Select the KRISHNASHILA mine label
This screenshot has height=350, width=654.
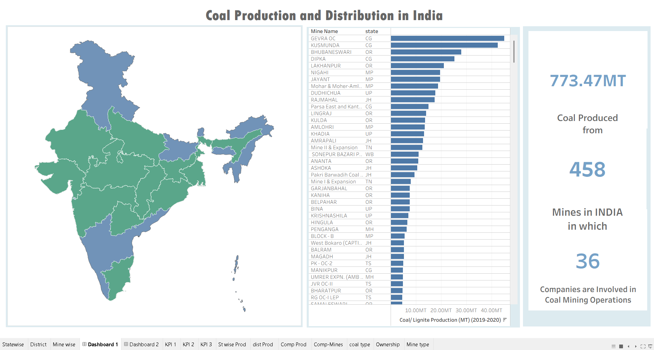pyautogui.click(x=329, y=216)
